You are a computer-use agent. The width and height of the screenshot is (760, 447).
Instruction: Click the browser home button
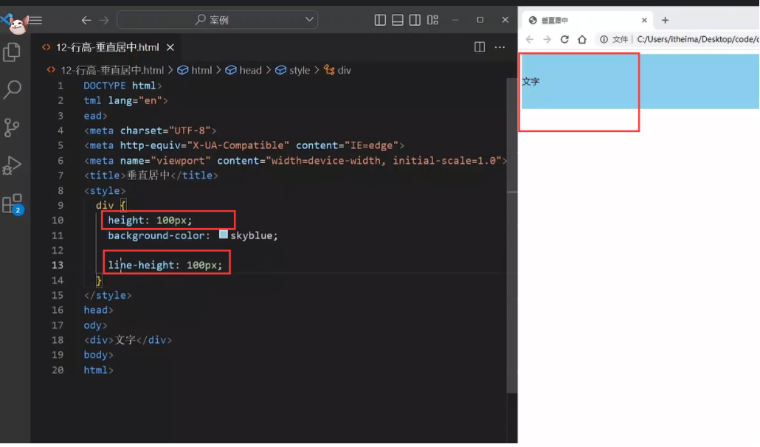[582, 40]
